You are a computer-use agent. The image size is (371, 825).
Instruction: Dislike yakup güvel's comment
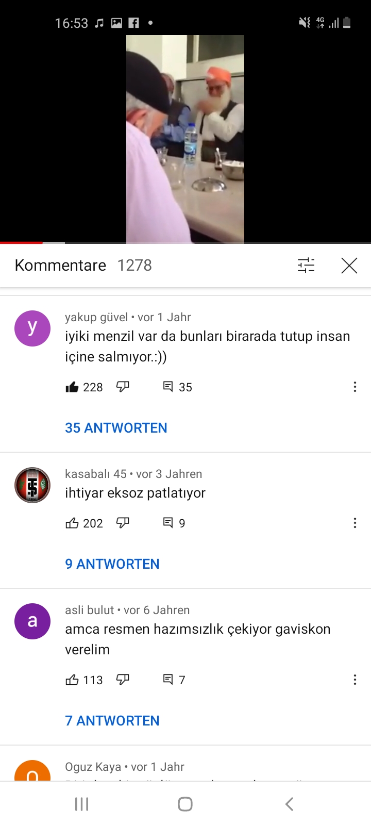point(123,387)
